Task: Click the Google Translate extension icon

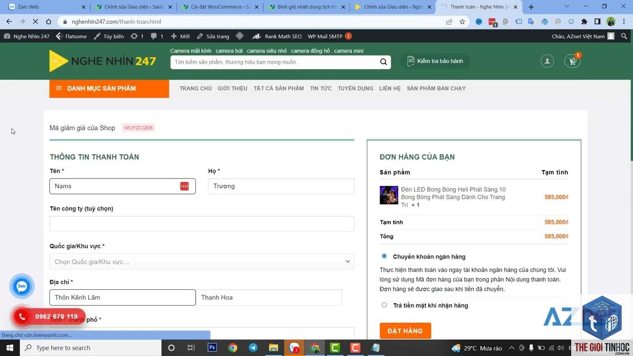Action: tap(531, 22)
